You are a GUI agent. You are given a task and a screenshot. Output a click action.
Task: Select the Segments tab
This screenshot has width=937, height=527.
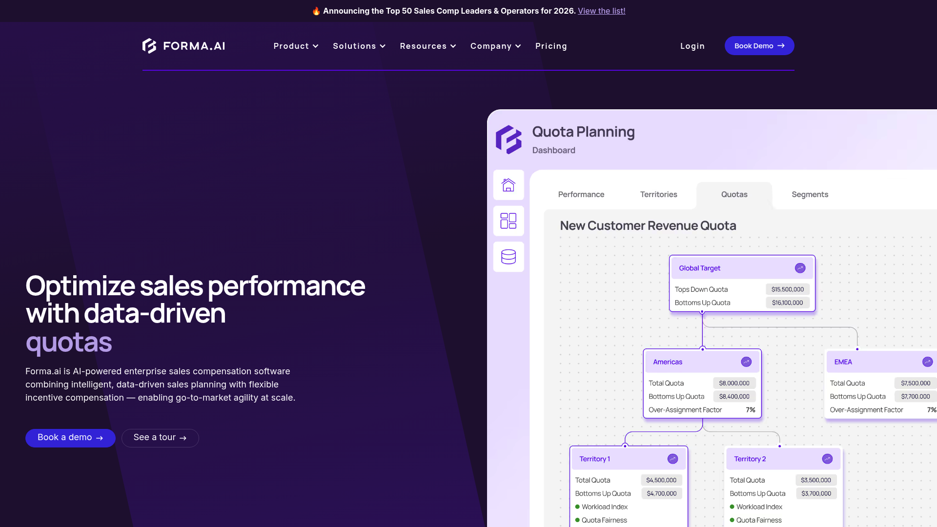pyautogui.click(x=810, y=194)
